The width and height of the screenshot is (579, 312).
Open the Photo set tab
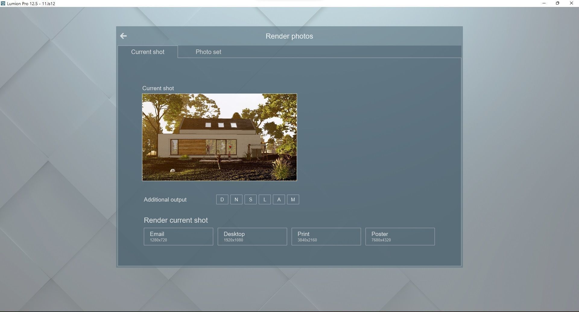point(208,52)
